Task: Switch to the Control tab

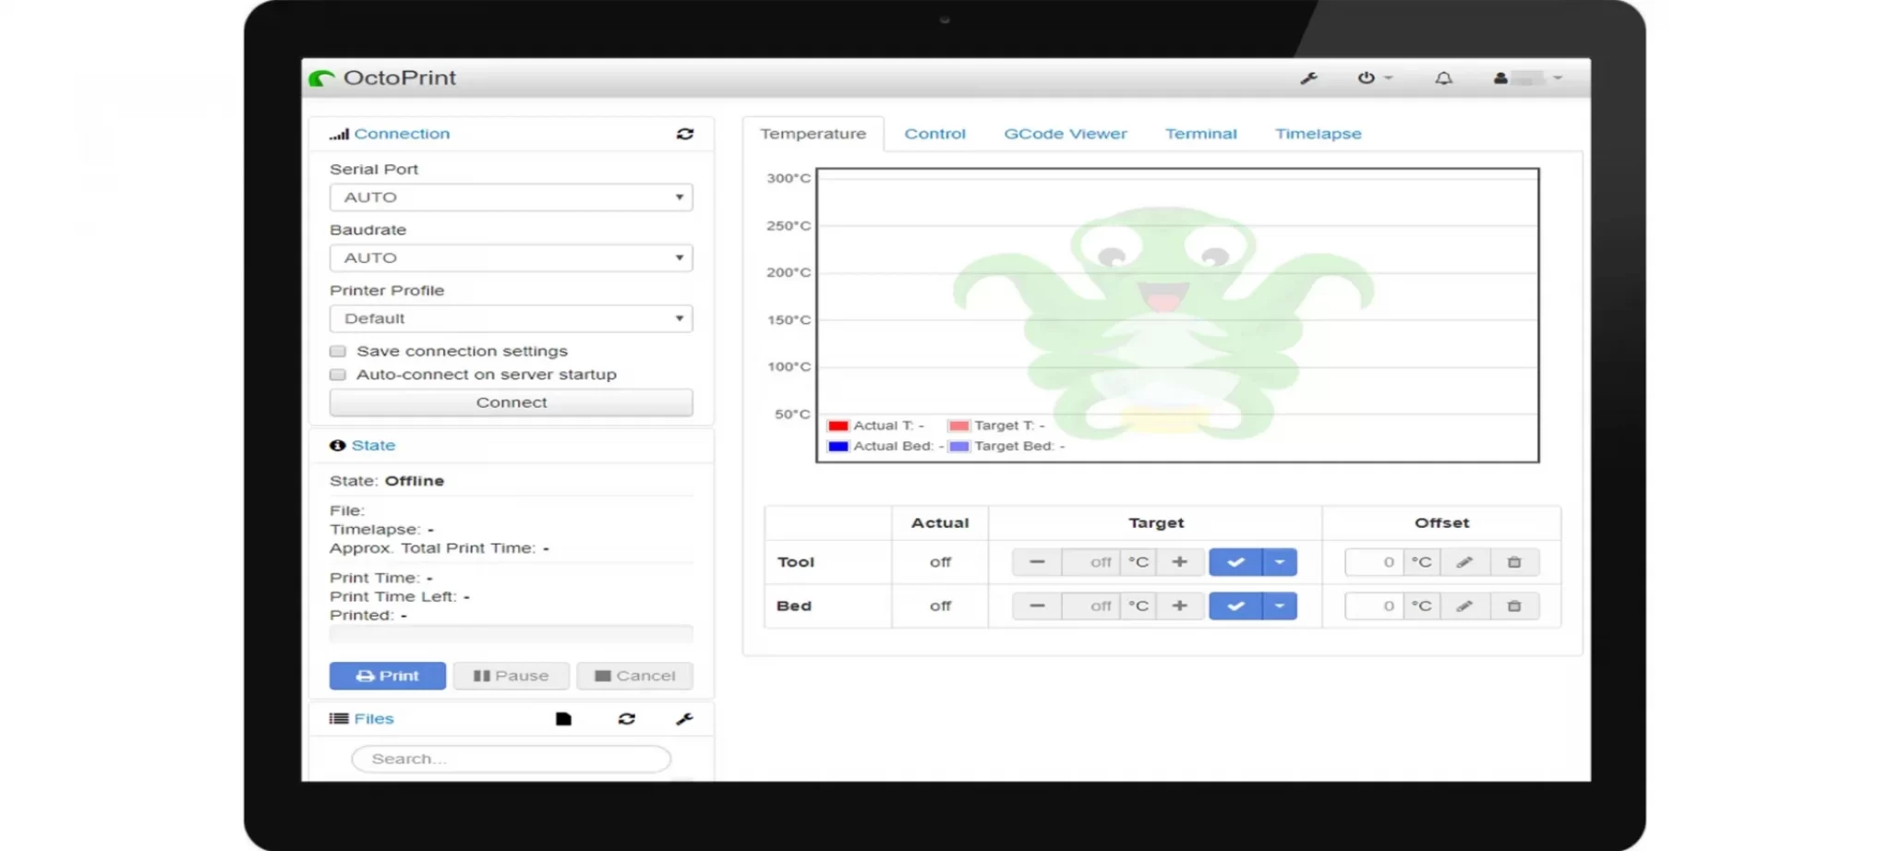Action: (x=934, y=134)
